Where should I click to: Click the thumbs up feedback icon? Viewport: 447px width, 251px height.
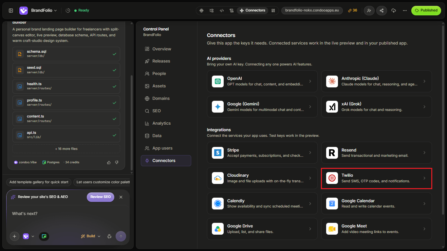(x=109, y=162)
